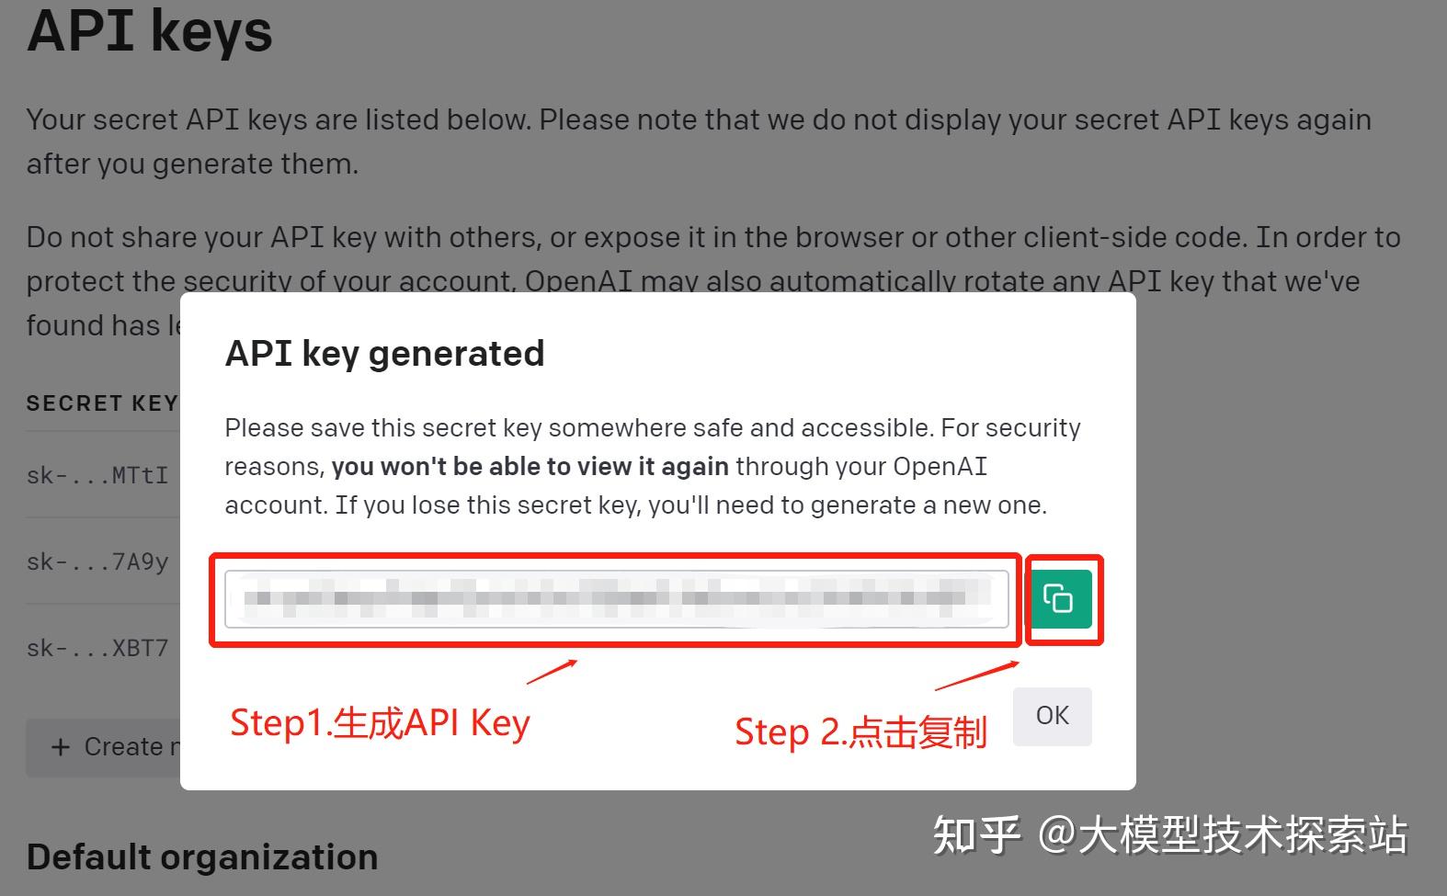Click the plus icon in Create button
1447x896 pixels.
tap(61, 747)
